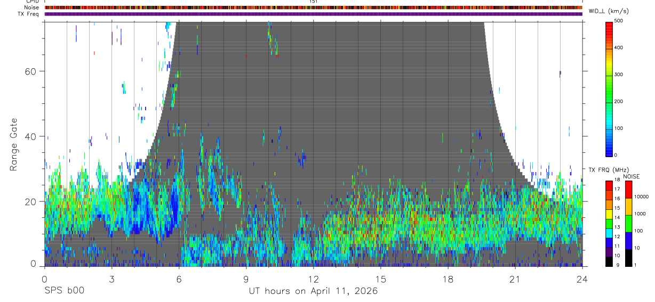Screen dimensions: 655x302
Task: Click the TX FRQ (MHz) color scale
Action: [609, 224]
